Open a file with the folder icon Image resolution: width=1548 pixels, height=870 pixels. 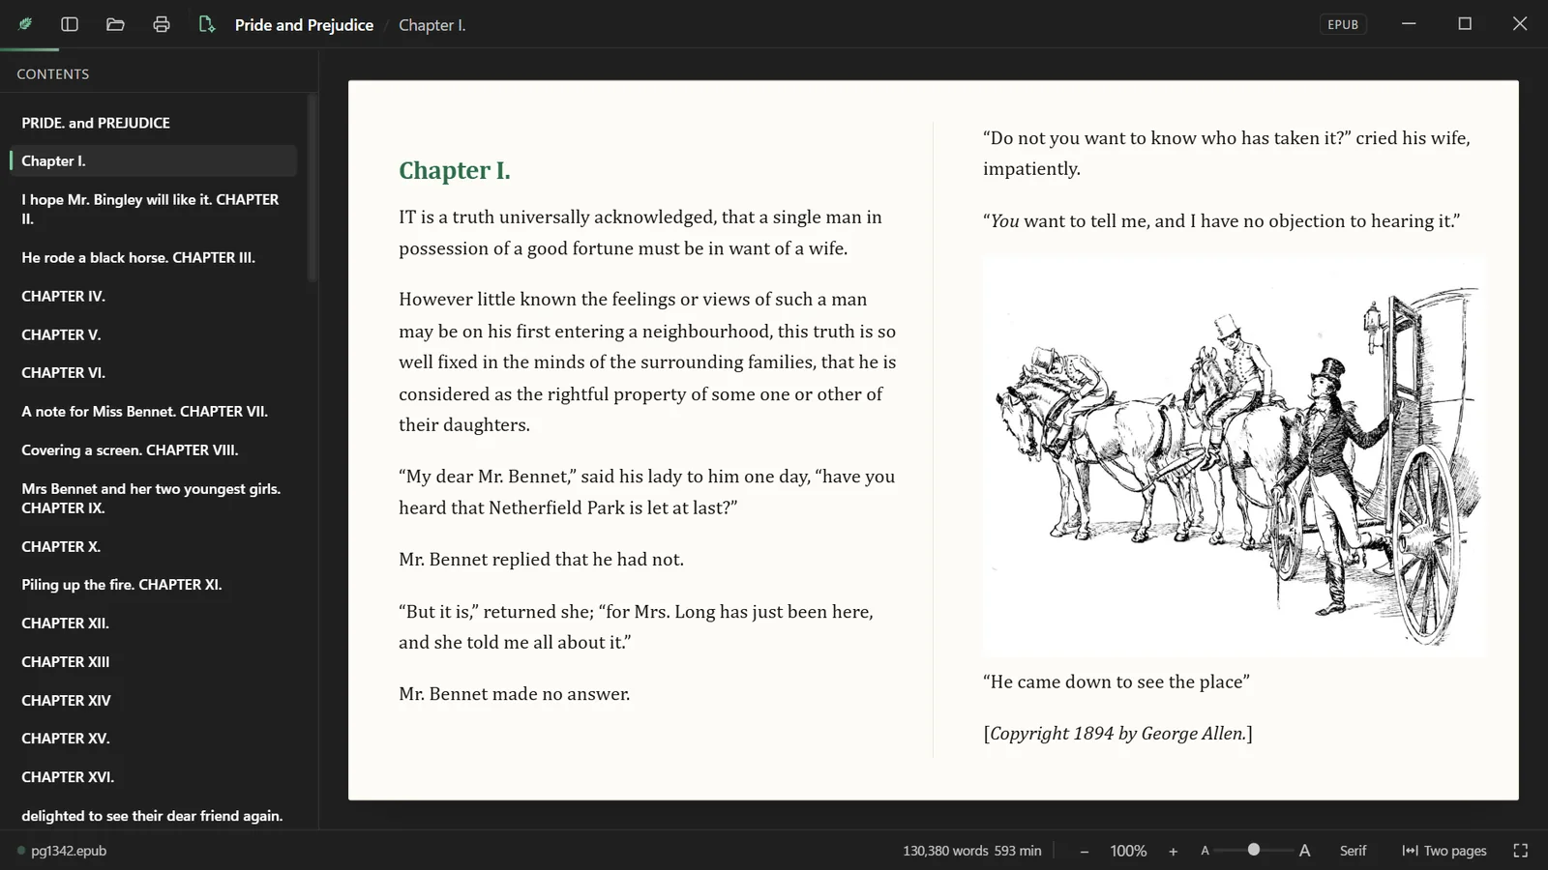[115, 24]
